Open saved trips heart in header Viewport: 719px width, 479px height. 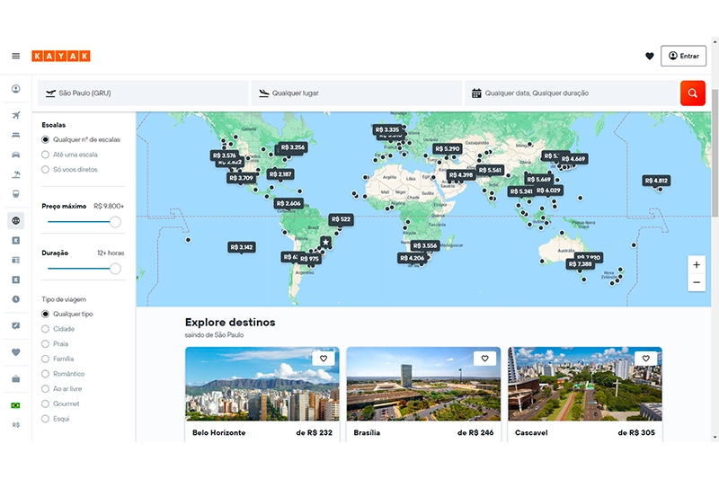(x=649, y=56)
